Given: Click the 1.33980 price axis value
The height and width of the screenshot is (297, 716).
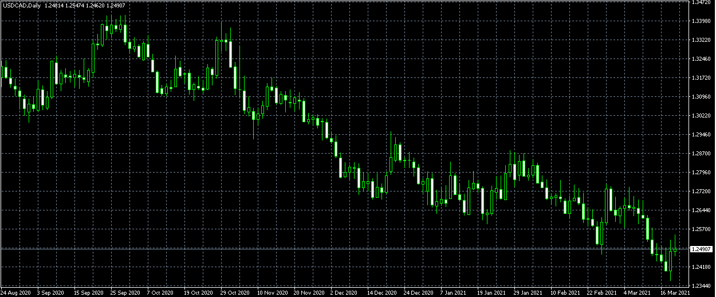Looking at the screenshot, I should [702, 21].
